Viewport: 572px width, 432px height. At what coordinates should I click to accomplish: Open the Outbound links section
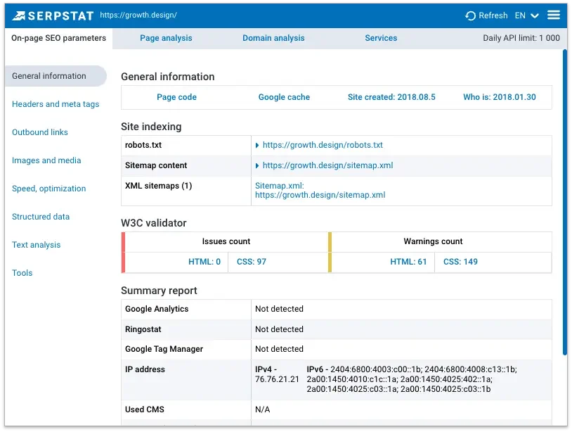(40, 132)
